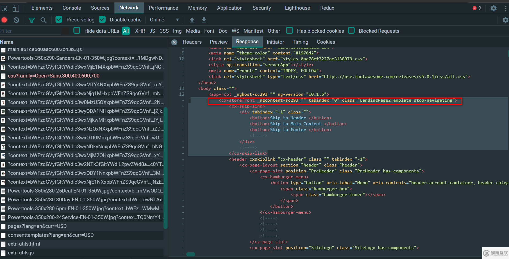
Task: Toggle the filter funnel icon
Action: pos(32,20)
